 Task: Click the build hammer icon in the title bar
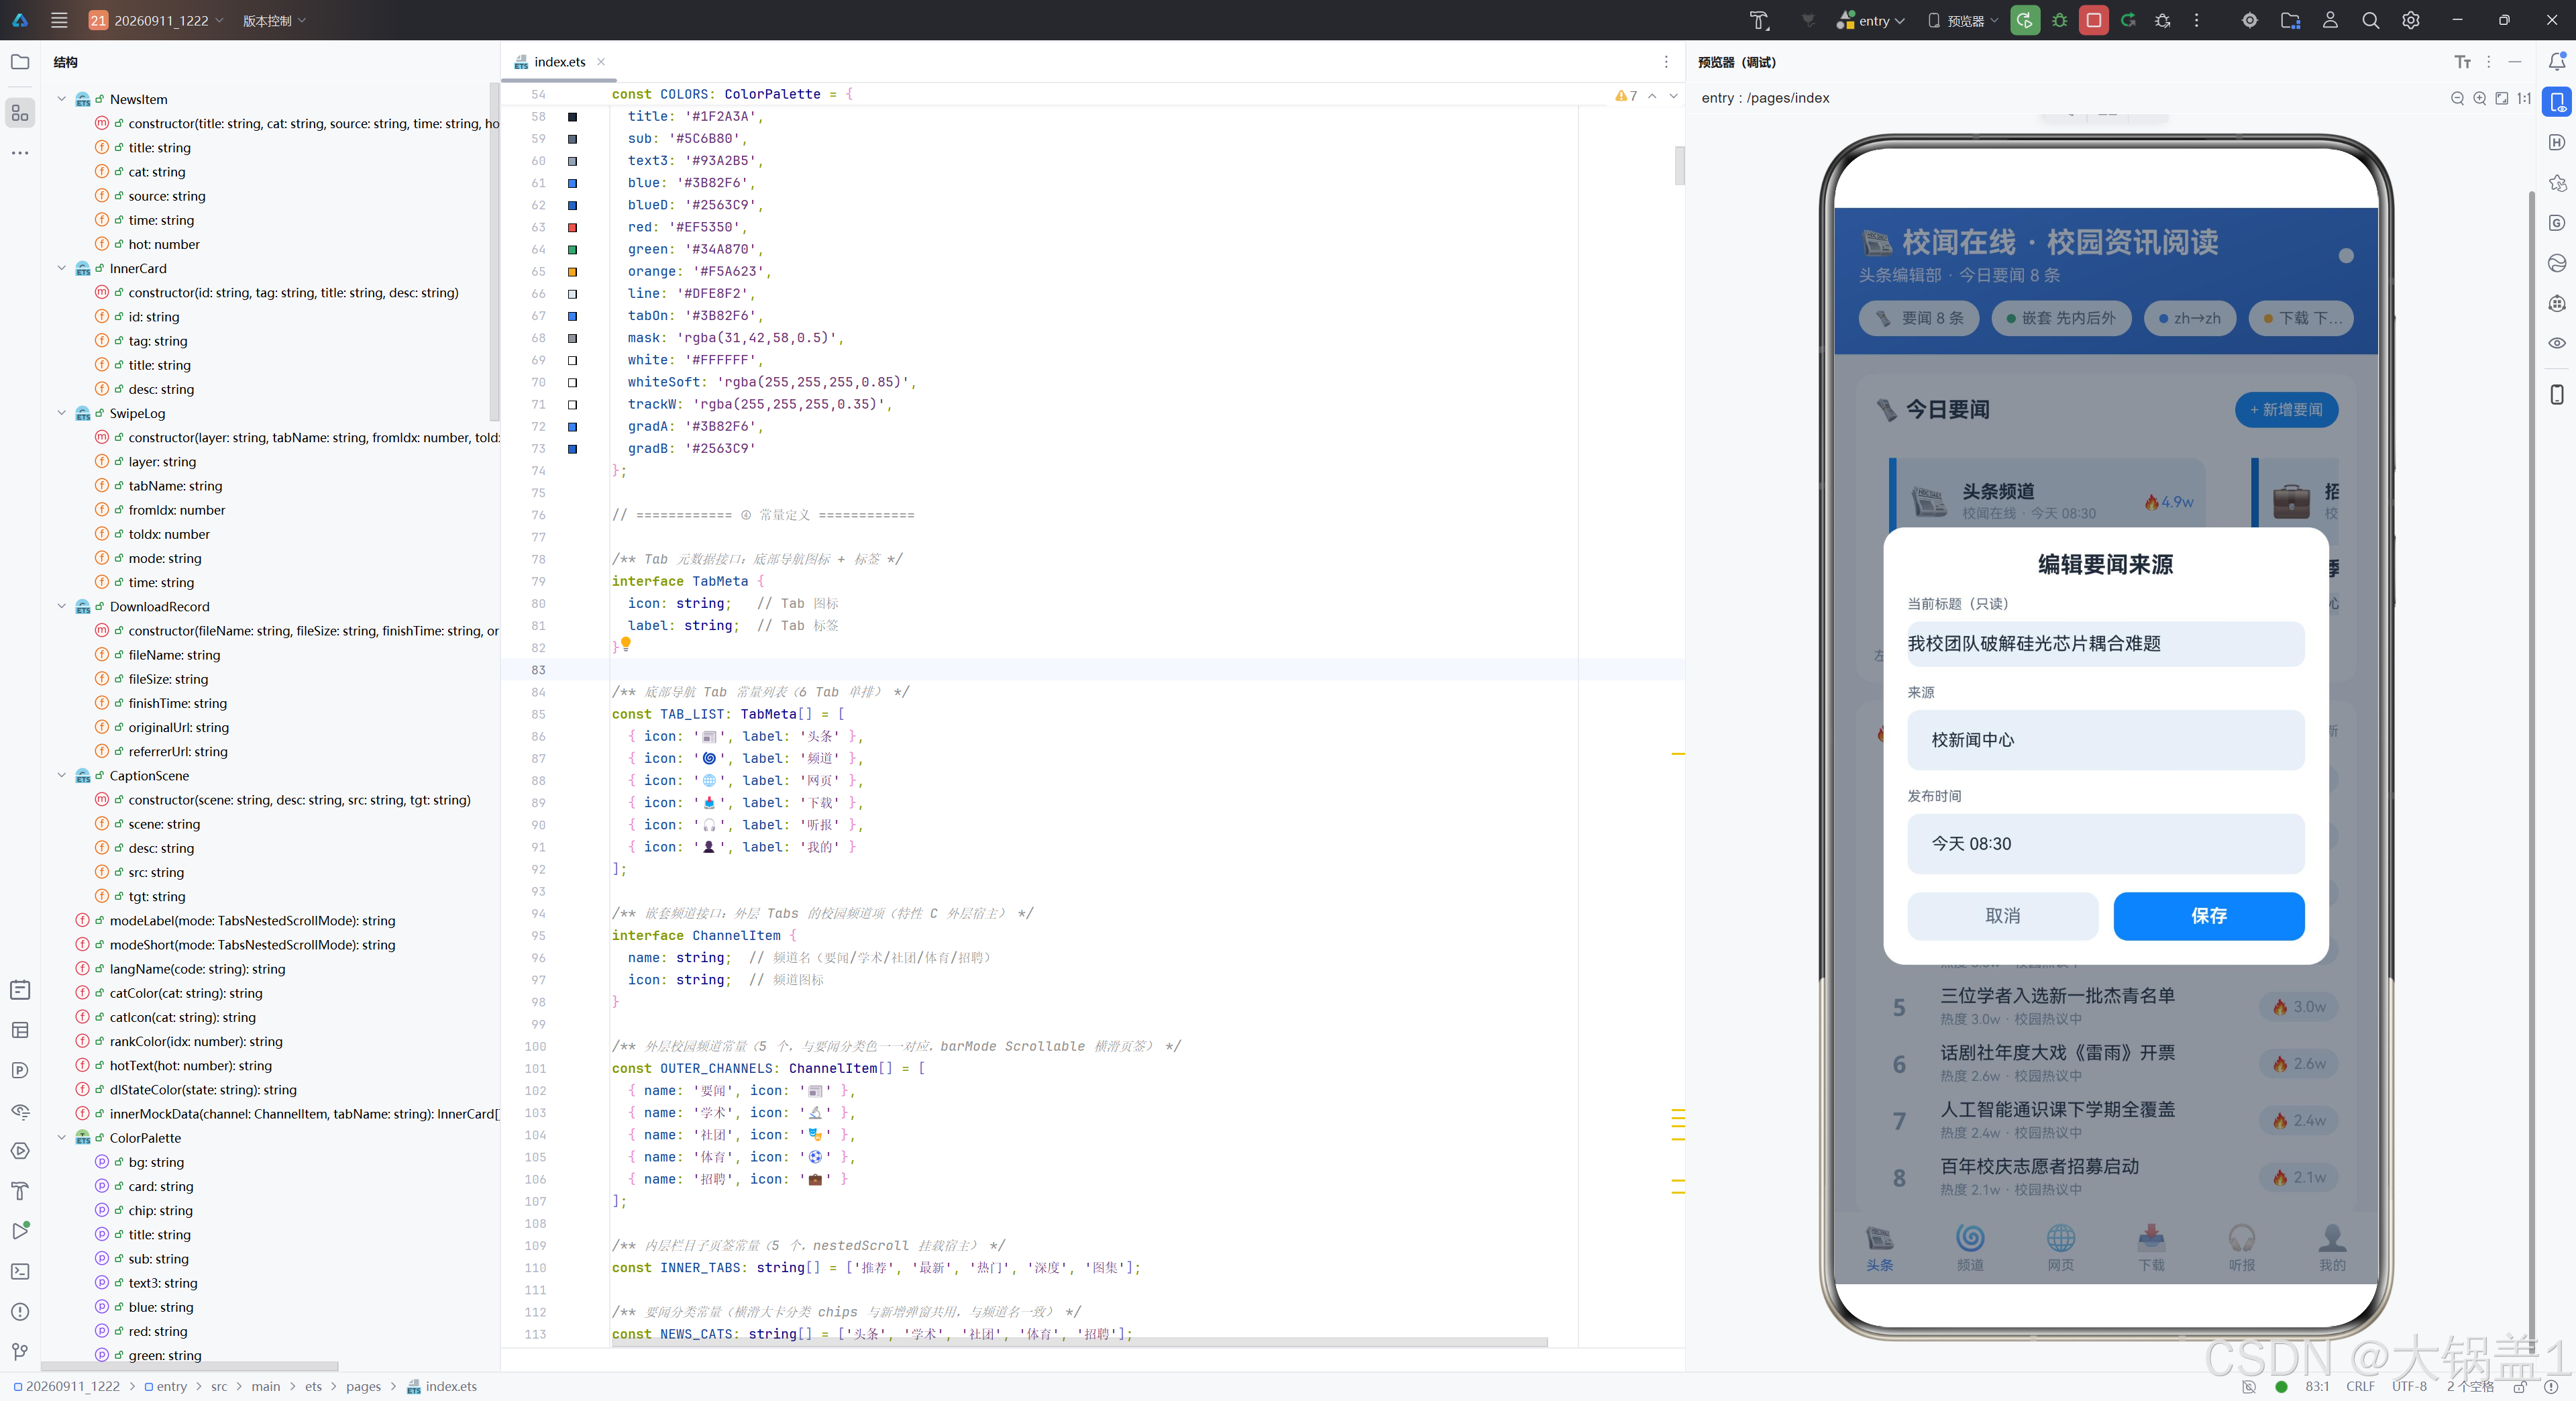pyautogui.click(x=1759, y=20)
